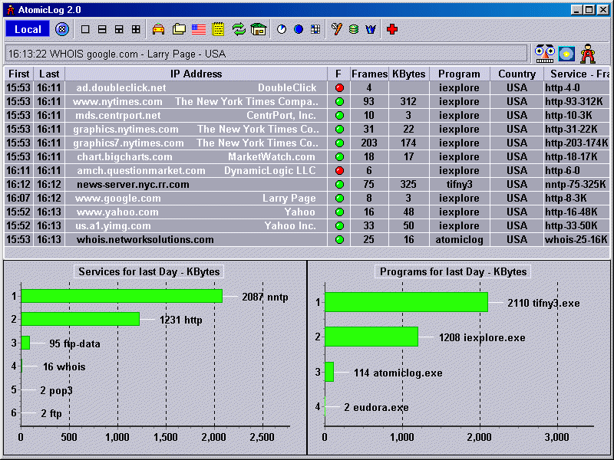
Task: Click the Services for last Day - KBytes title
Action: pyautogui.click(x=149, y=271)
